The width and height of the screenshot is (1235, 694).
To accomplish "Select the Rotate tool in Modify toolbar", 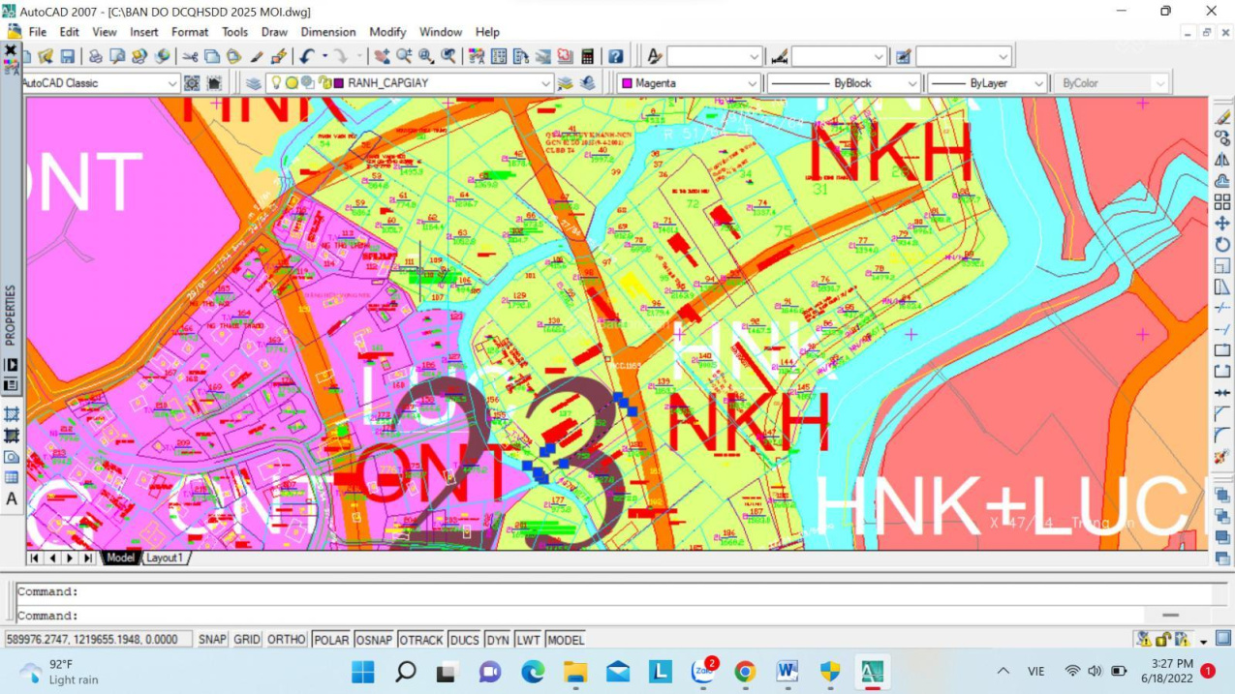I will (1222, 245).
